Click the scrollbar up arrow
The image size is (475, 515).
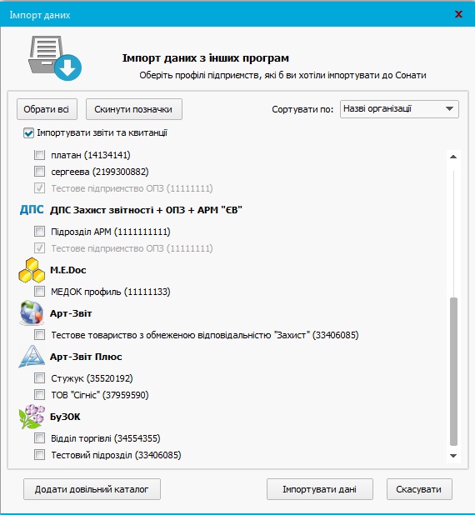[x=453, y=157]
